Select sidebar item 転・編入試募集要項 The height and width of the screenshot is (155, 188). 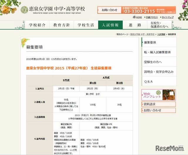[159, 52]
